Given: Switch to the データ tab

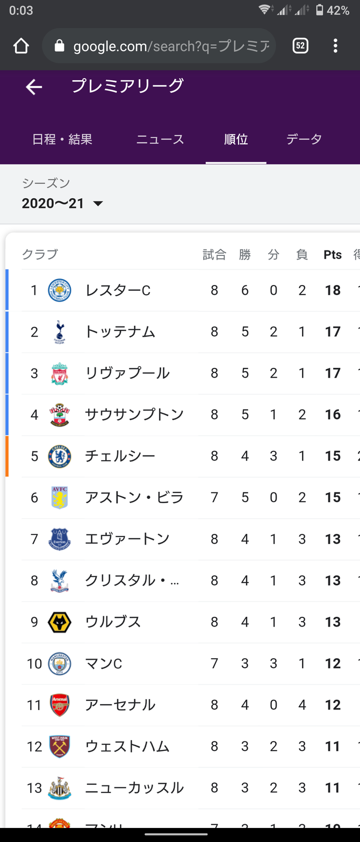Looking at the screenshot, I should pyautogui.click(x=304, y=140).
